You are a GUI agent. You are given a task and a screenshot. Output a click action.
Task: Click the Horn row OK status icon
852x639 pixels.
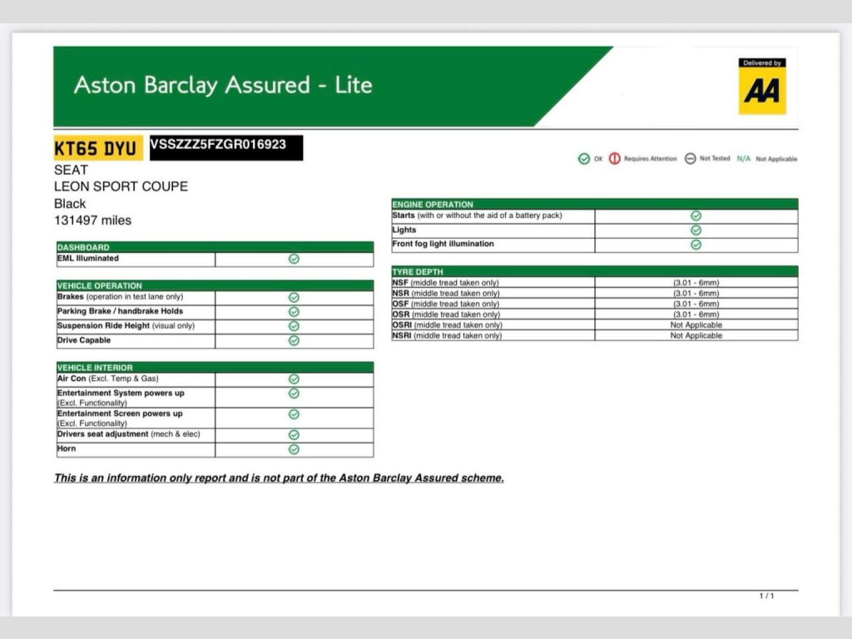(x=294, y=449)
